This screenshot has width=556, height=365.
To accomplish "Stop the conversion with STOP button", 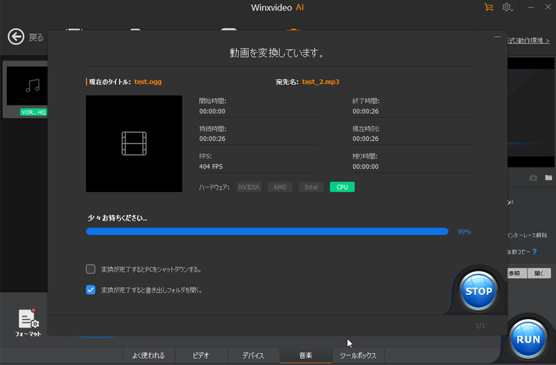I will pyautogui.click(x=478, y=291).
